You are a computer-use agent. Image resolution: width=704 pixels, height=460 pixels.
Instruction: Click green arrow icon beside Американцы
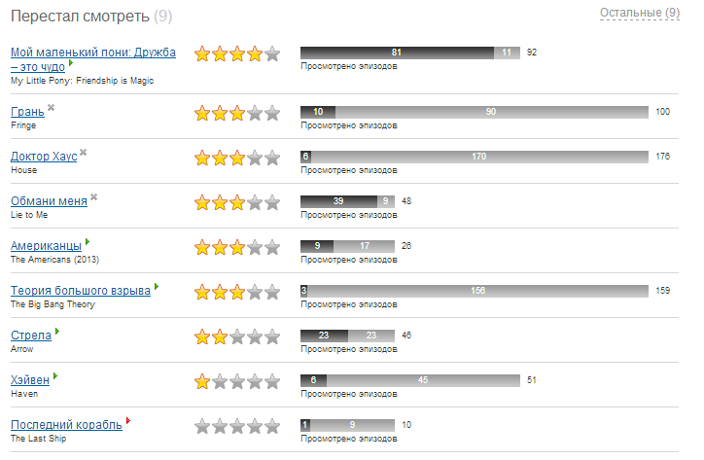(x=87, y=241)
